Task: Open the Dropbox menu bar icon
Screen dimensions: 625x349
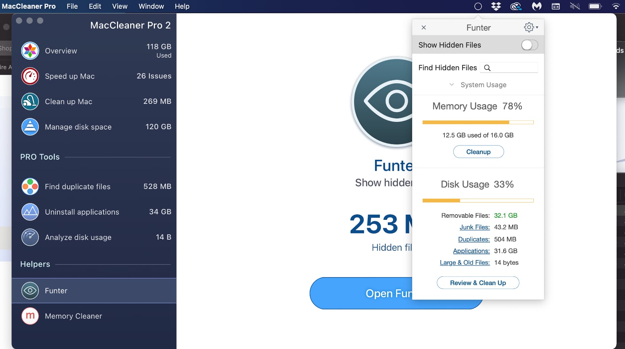Action: click(x=496, y=6)
